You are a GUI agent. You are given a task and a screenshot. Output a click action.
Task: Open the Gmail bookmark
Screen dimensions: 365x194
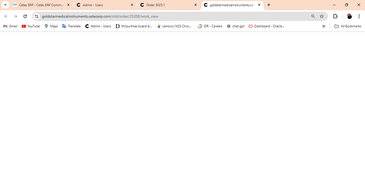click(11, 26)
